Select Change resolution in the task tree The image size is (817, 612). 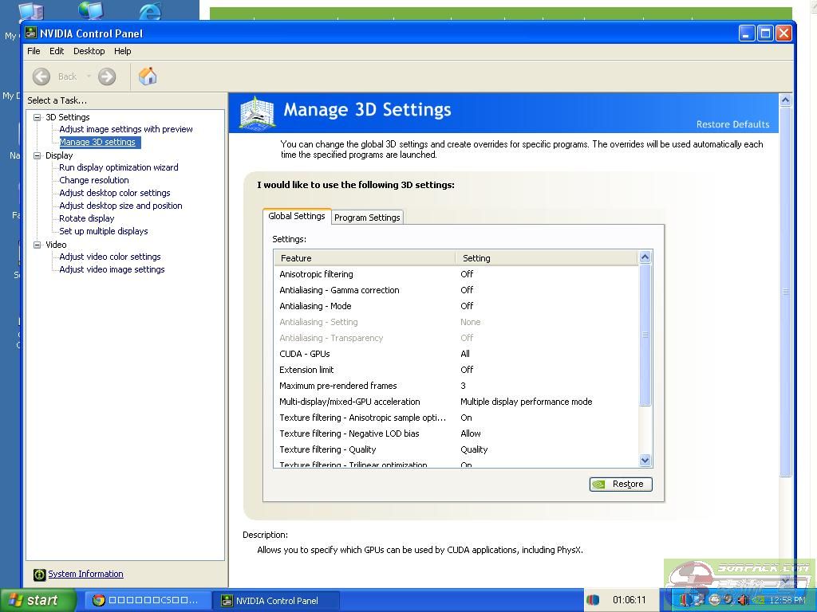tap(93, 180)
